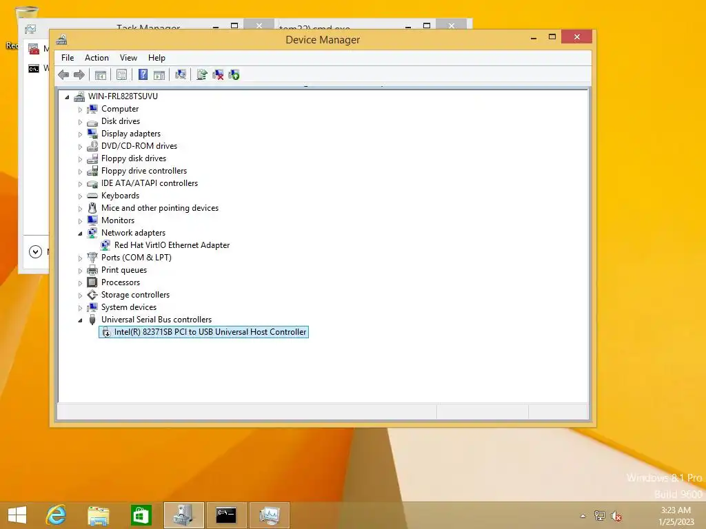The image size is (706, 529).
Task: Click the disabled device icon of Intel 82371SB controller
Action: 105,333
